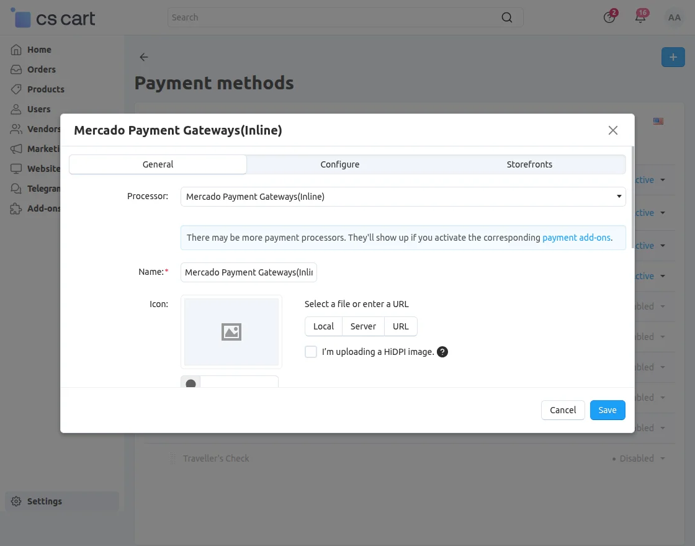Image resolution: width=695 pixels, height=546 pixels.
Task: Click the drag handle beside Traveller's Check
Action: (x=173, y=459)
